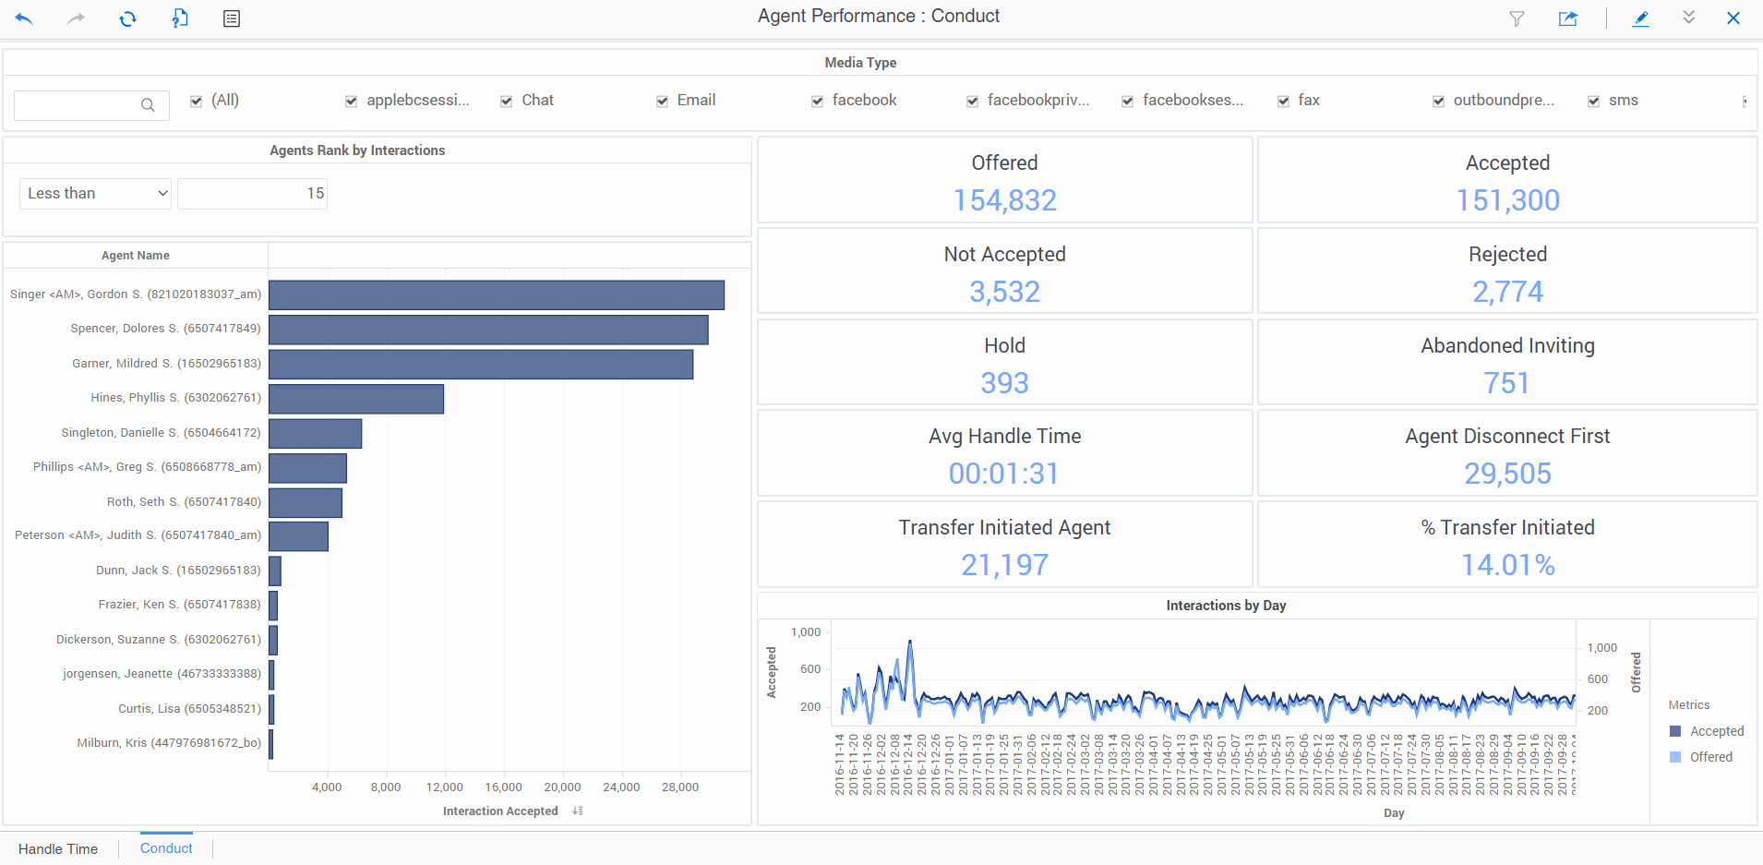Click the double chevron collapse icon
The width and height of the screenshot is (1763, 865).
click(x=1687, y=18)
